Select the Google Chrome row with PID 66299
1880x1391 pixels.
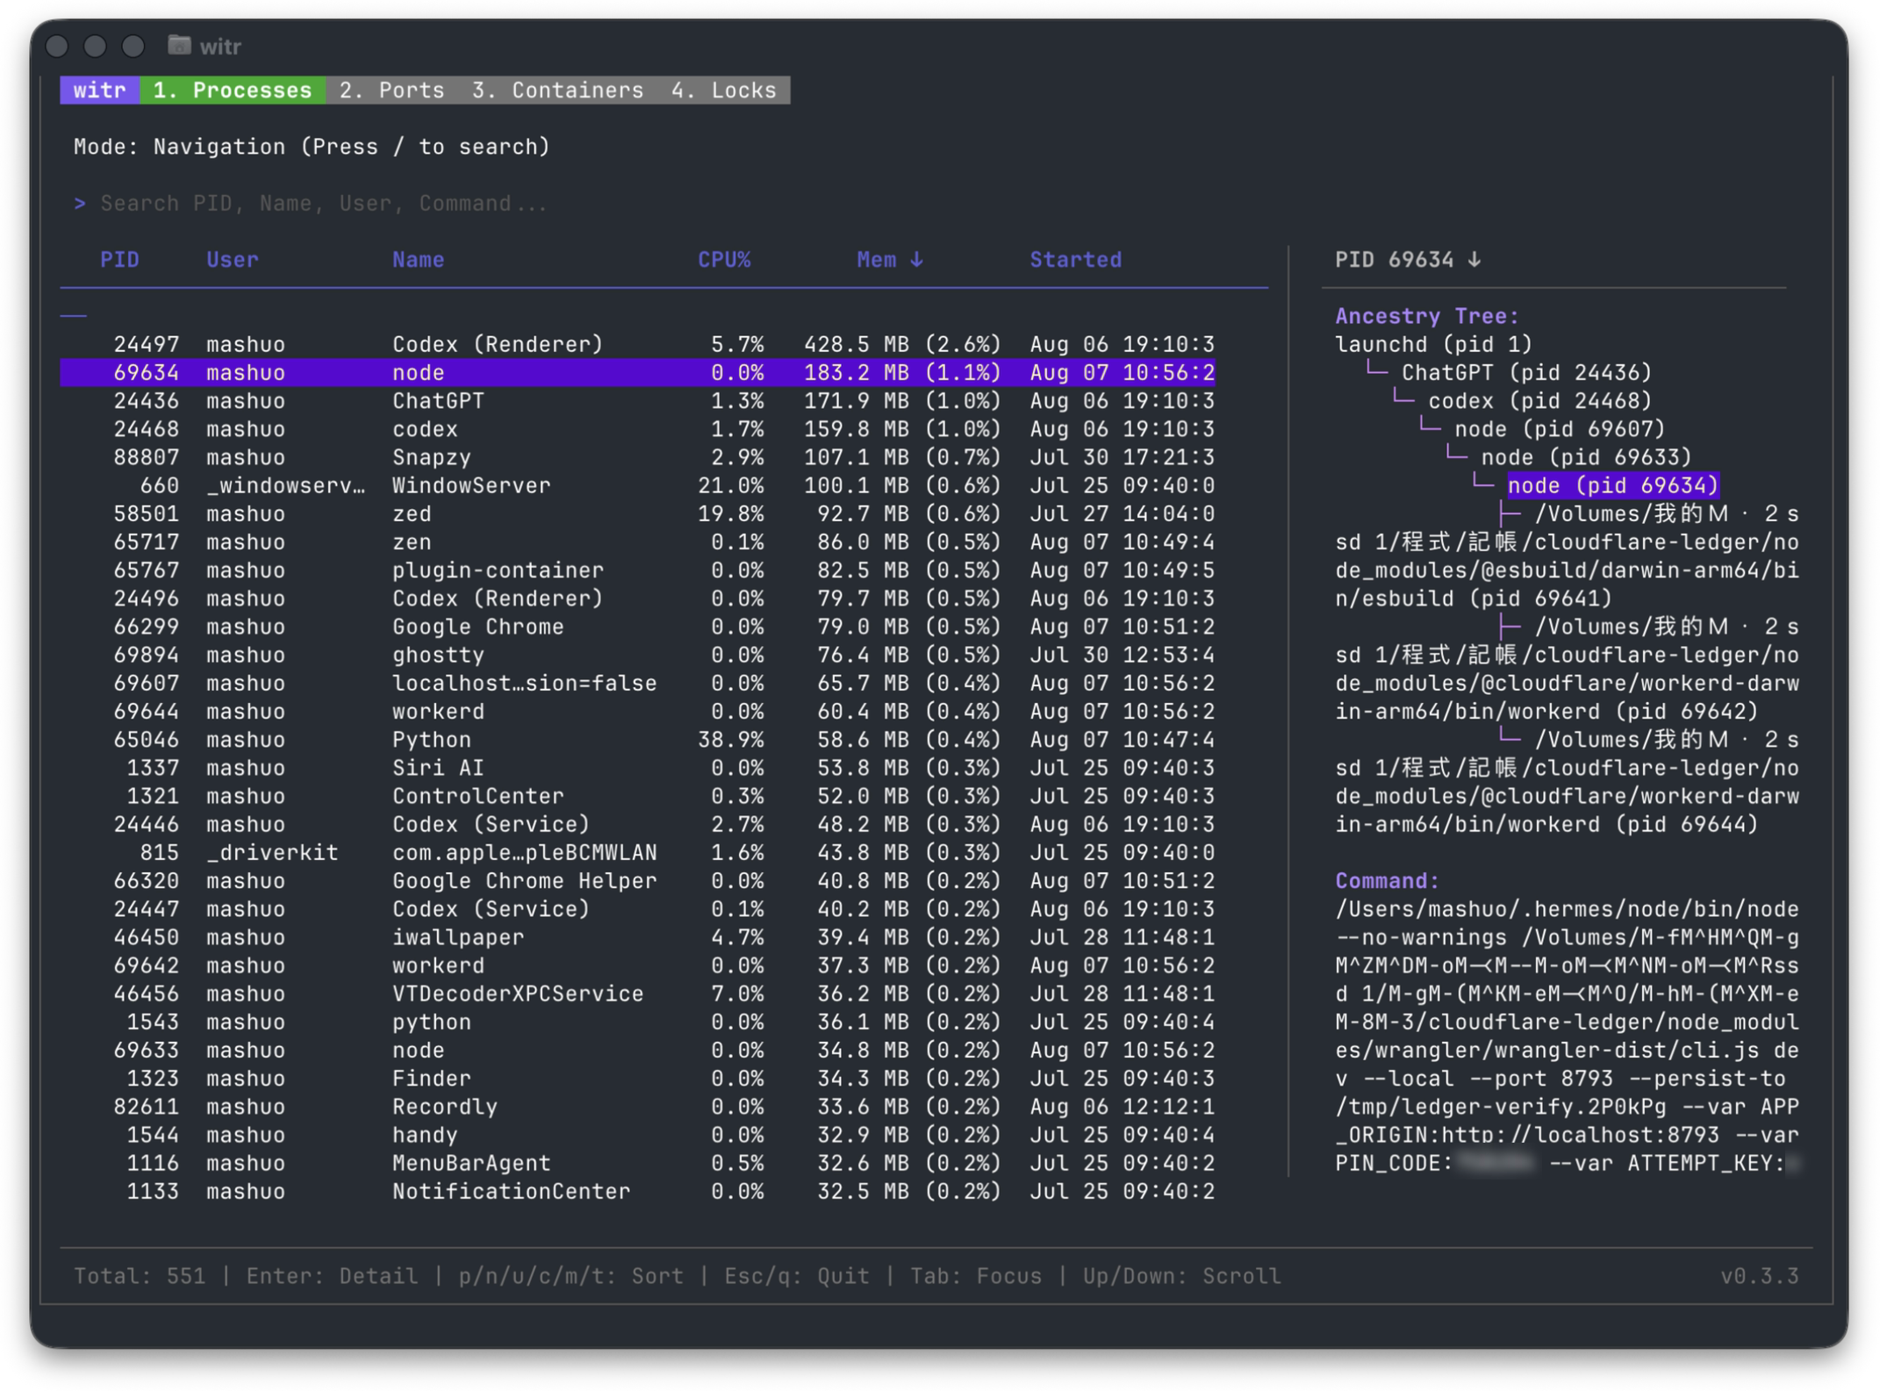[637, 627]
